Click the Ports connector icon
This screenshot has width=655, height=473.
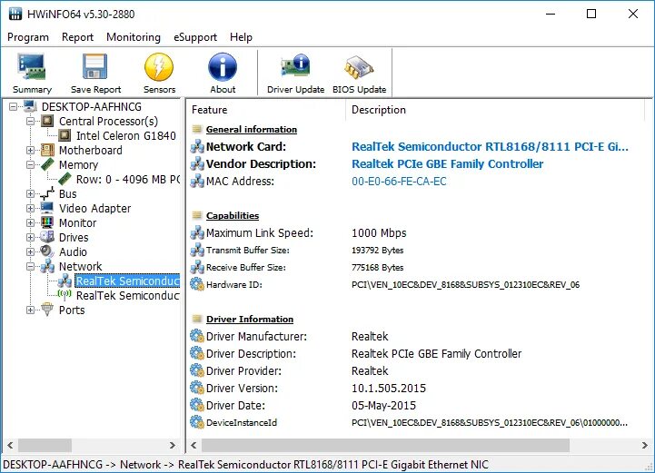tap(47, 310)
